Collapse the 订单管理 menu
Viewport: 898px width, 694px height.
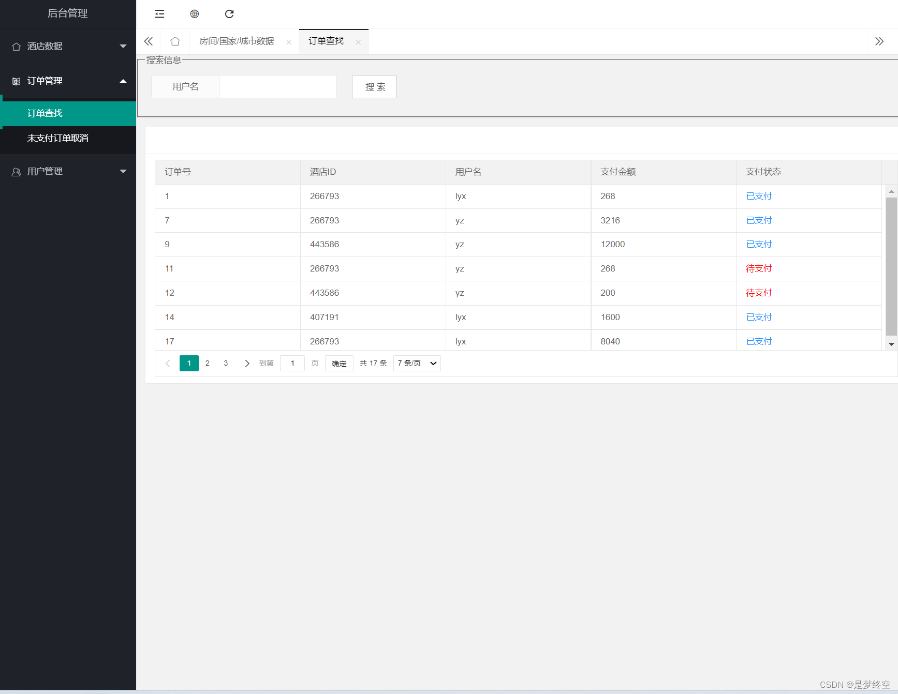(x=68, y=81)
